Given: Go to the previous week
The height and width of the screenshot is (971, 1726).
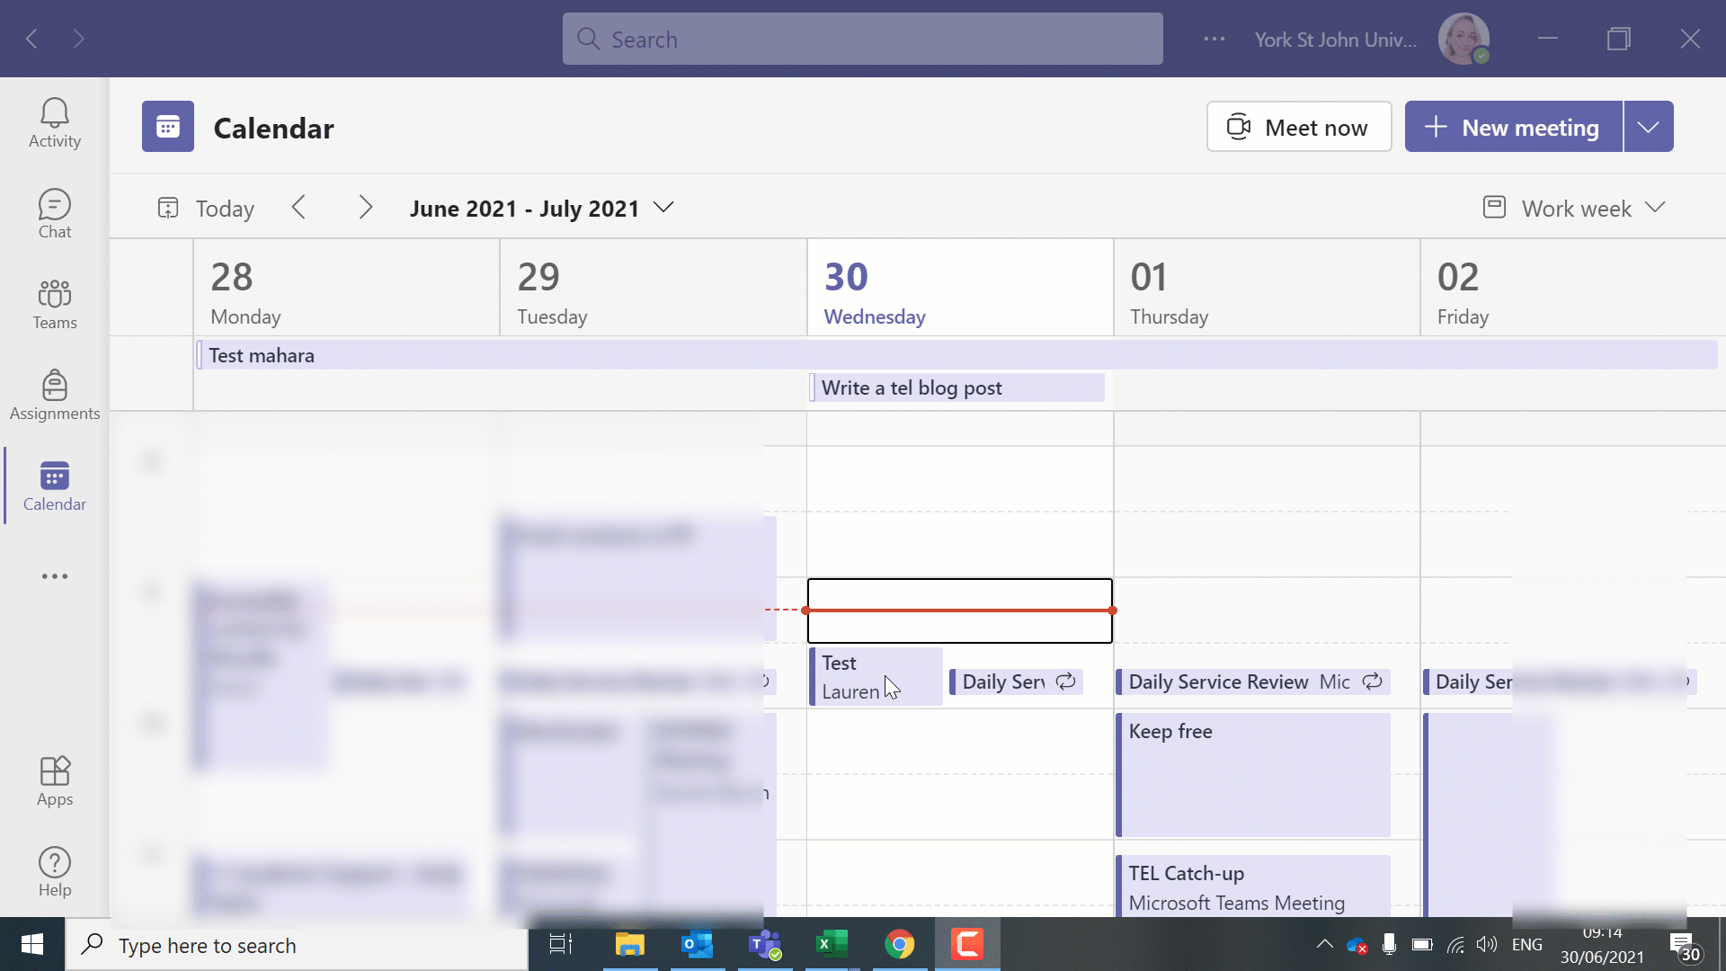Looking at the screenshot, I should 299,208.
